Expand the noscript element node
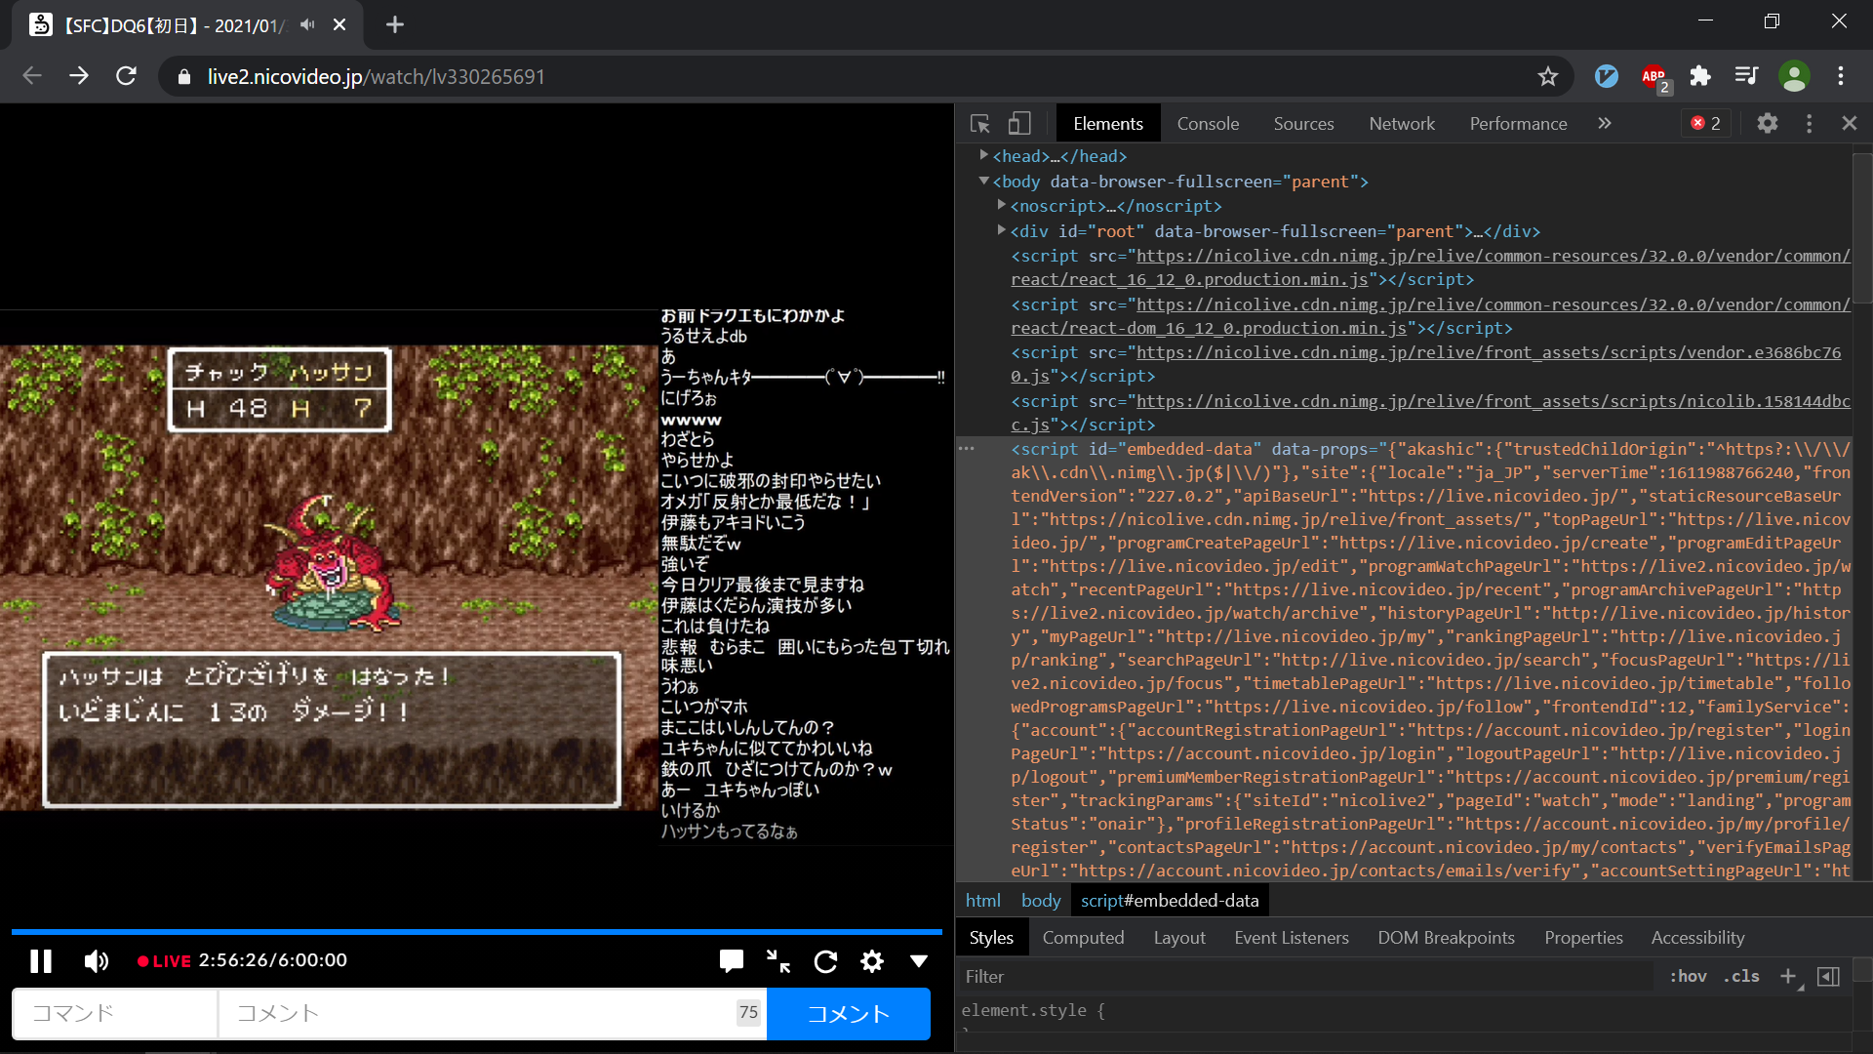 (1002, 205)
